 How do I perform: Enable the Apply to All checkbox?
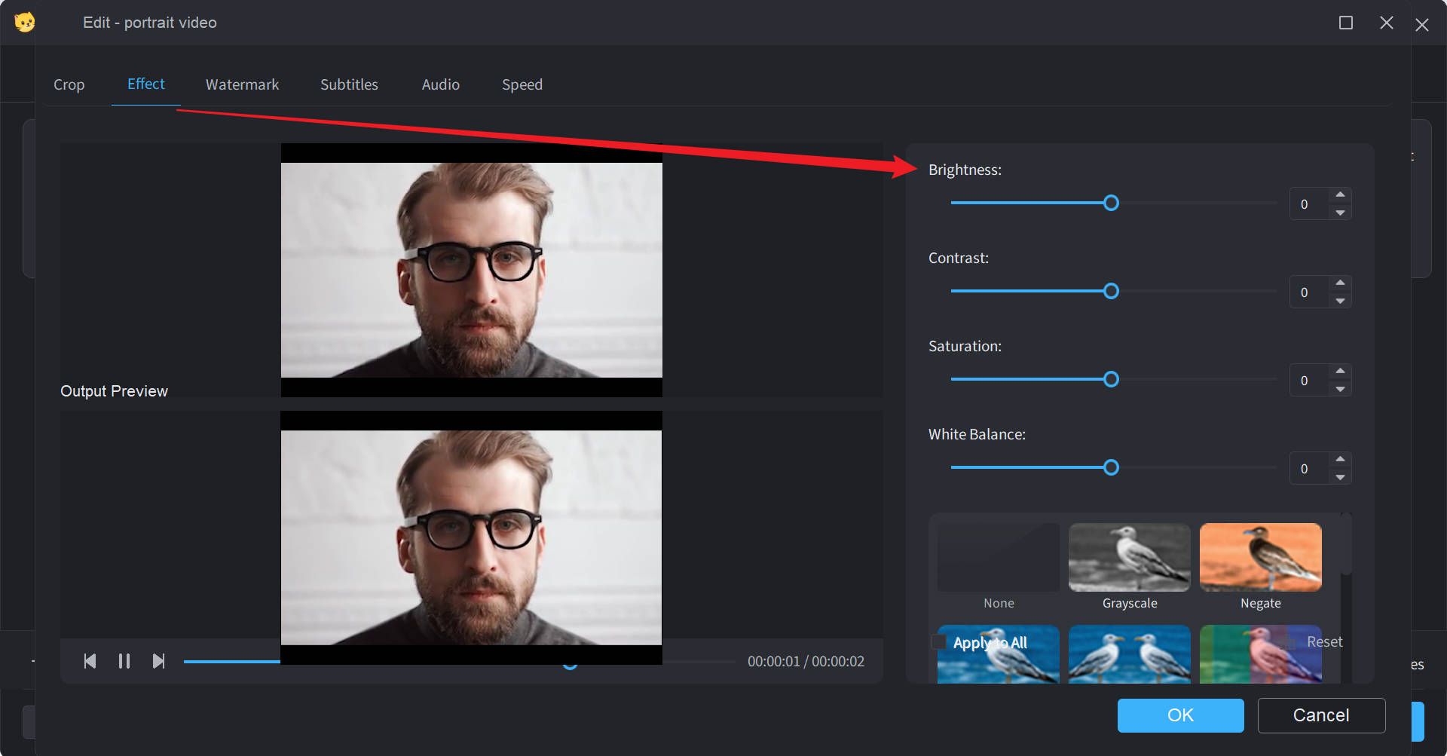[x=939, y=642]
